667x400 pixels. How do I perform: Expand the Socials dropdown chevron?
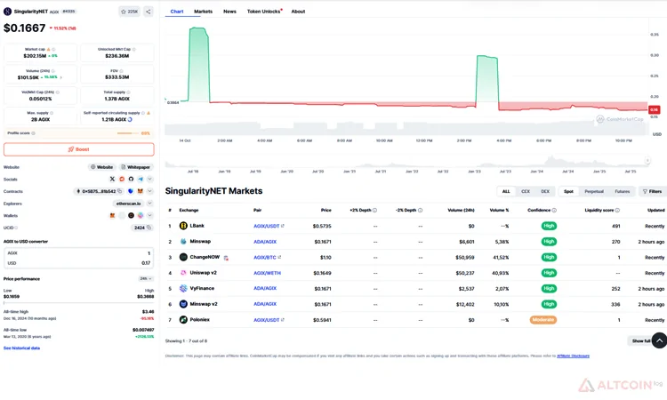click(149, 179)
